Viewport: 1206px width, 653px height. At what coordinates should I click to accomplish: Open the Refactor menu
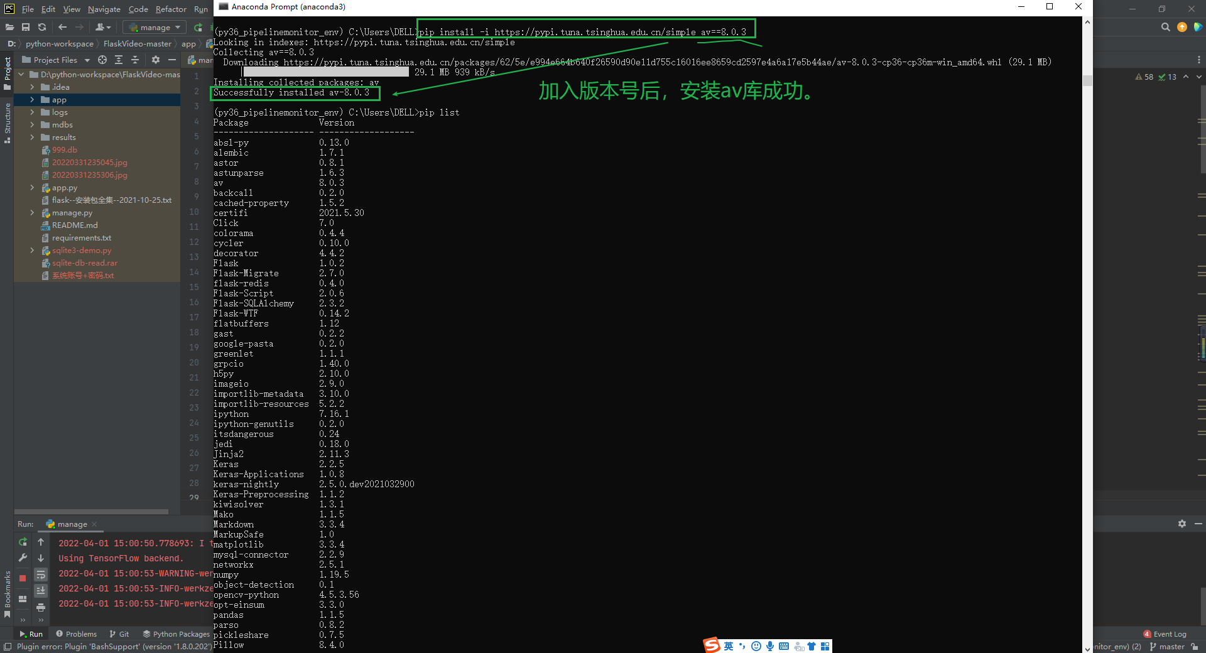[171, 9]
